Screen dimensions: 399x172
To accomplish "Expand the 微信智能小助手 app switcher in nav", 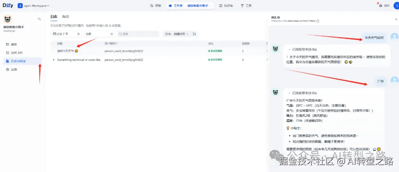I will coord(199,6).
